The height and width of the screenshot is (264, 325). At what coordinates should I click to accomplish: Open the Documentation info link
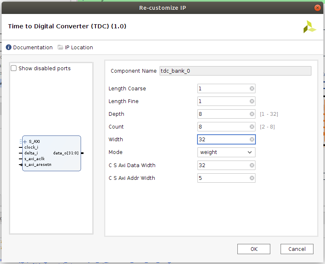[29, 47]
